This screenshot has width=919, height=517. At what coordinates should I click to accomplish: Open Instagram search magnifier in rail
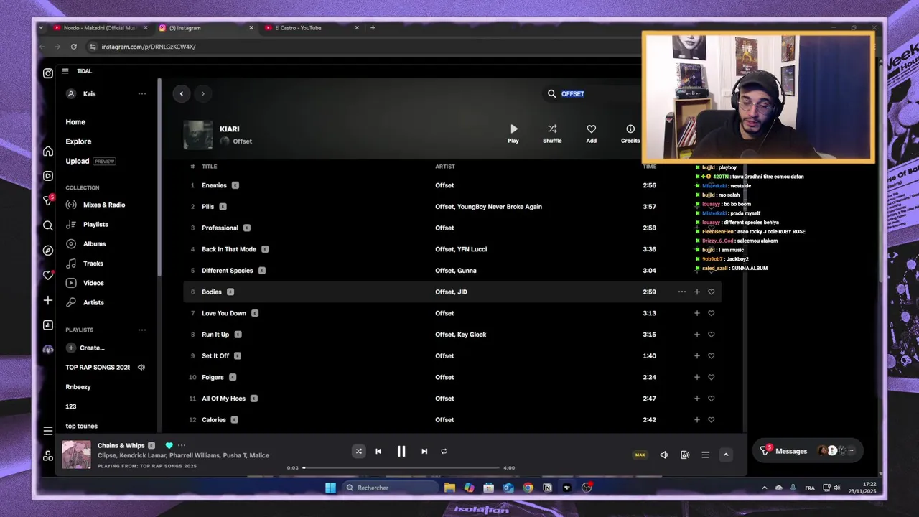tap(48, 225)
